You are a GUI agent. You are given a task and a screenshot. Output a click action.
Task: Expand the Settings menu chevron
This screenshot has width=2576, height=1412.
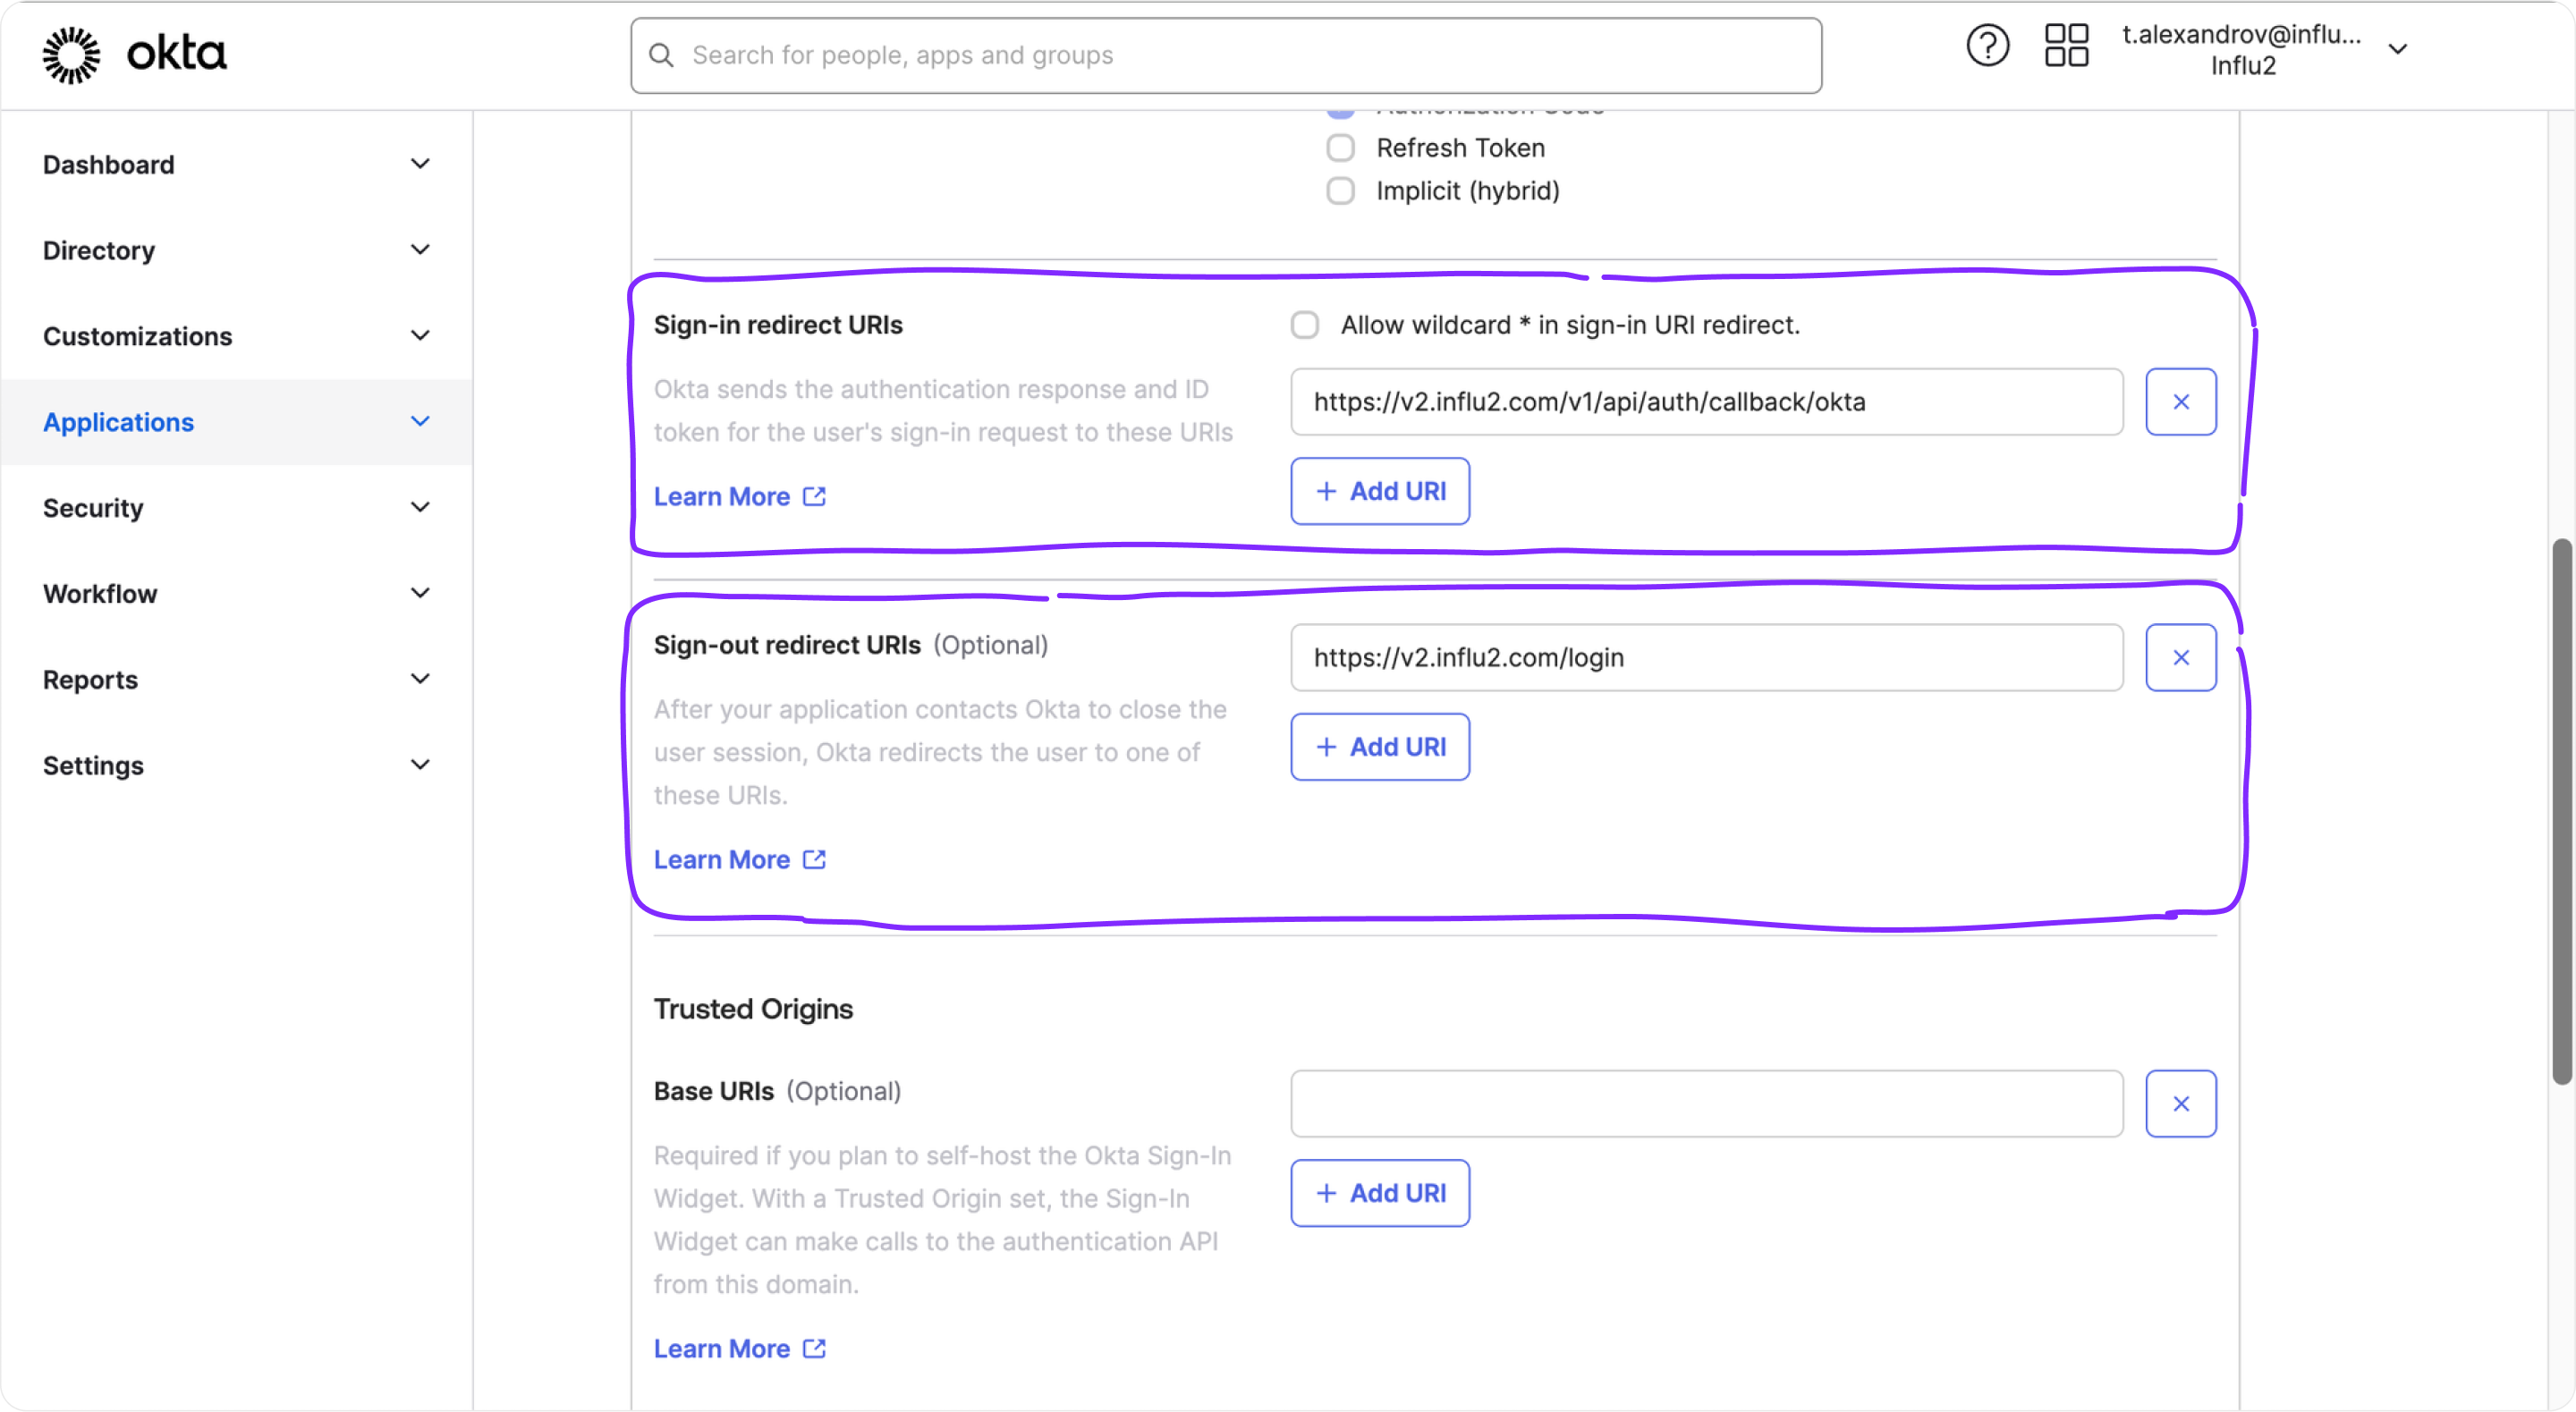(x=420, y=766)
